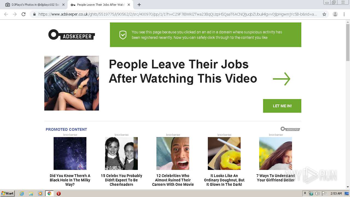Click the LET ME IN! button
Viewport: 350px width, 197px height.
(x=282, y=106)
